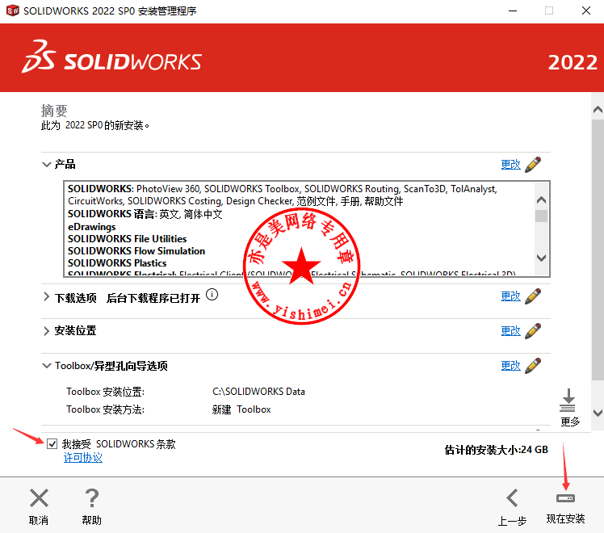The image size is (604, 533).
Task: Click the 现在安装 install icon
Action: (564, 498)
